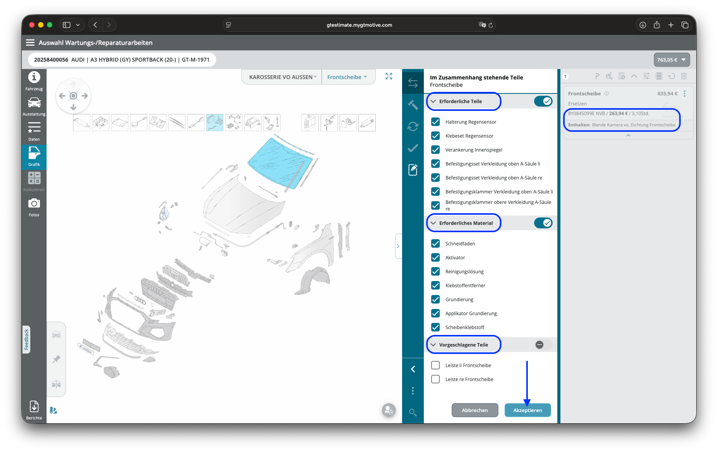This screenshot has height=452, width=718.
Task: Disable the Erforderliches Material toggle switch
Action: click(543, 223)
